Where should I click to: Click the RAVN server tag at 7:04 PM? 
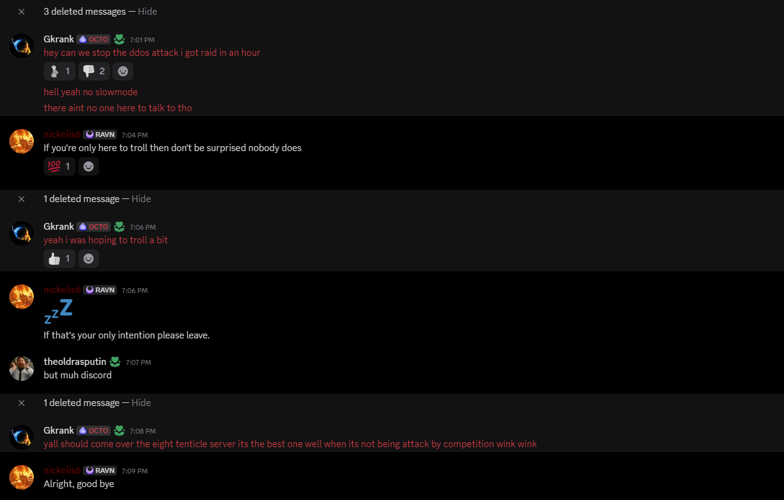tap(100, 135)
